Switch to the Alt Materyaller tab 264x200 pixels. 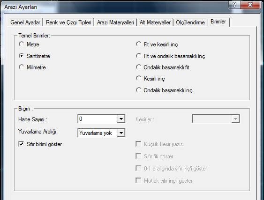click(x=155, y=22)
